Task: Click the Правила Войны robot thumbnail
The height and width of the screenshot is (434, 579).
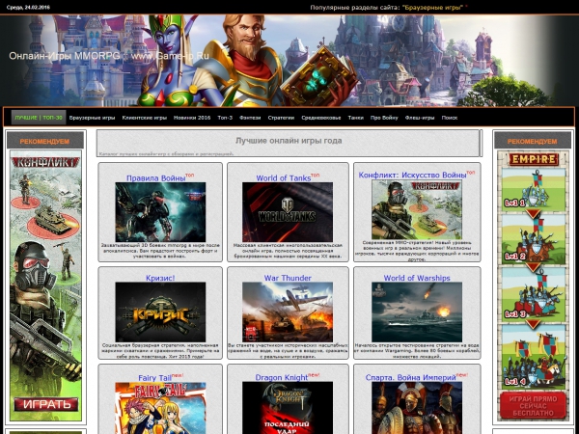Action: pos(160,212)
